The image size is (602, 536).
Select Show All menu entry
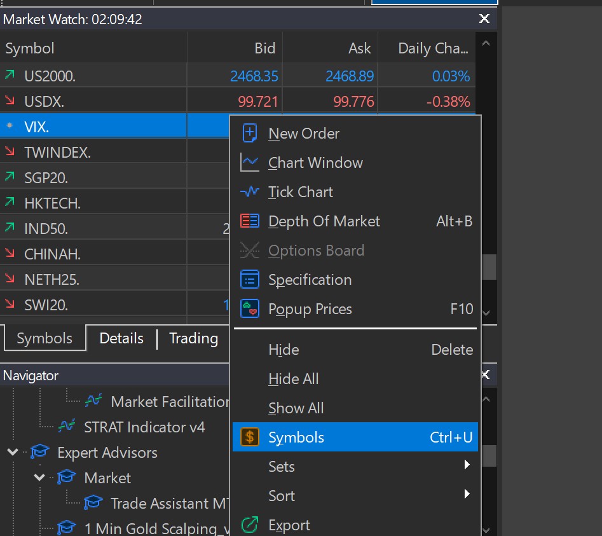tap(296, 408)
